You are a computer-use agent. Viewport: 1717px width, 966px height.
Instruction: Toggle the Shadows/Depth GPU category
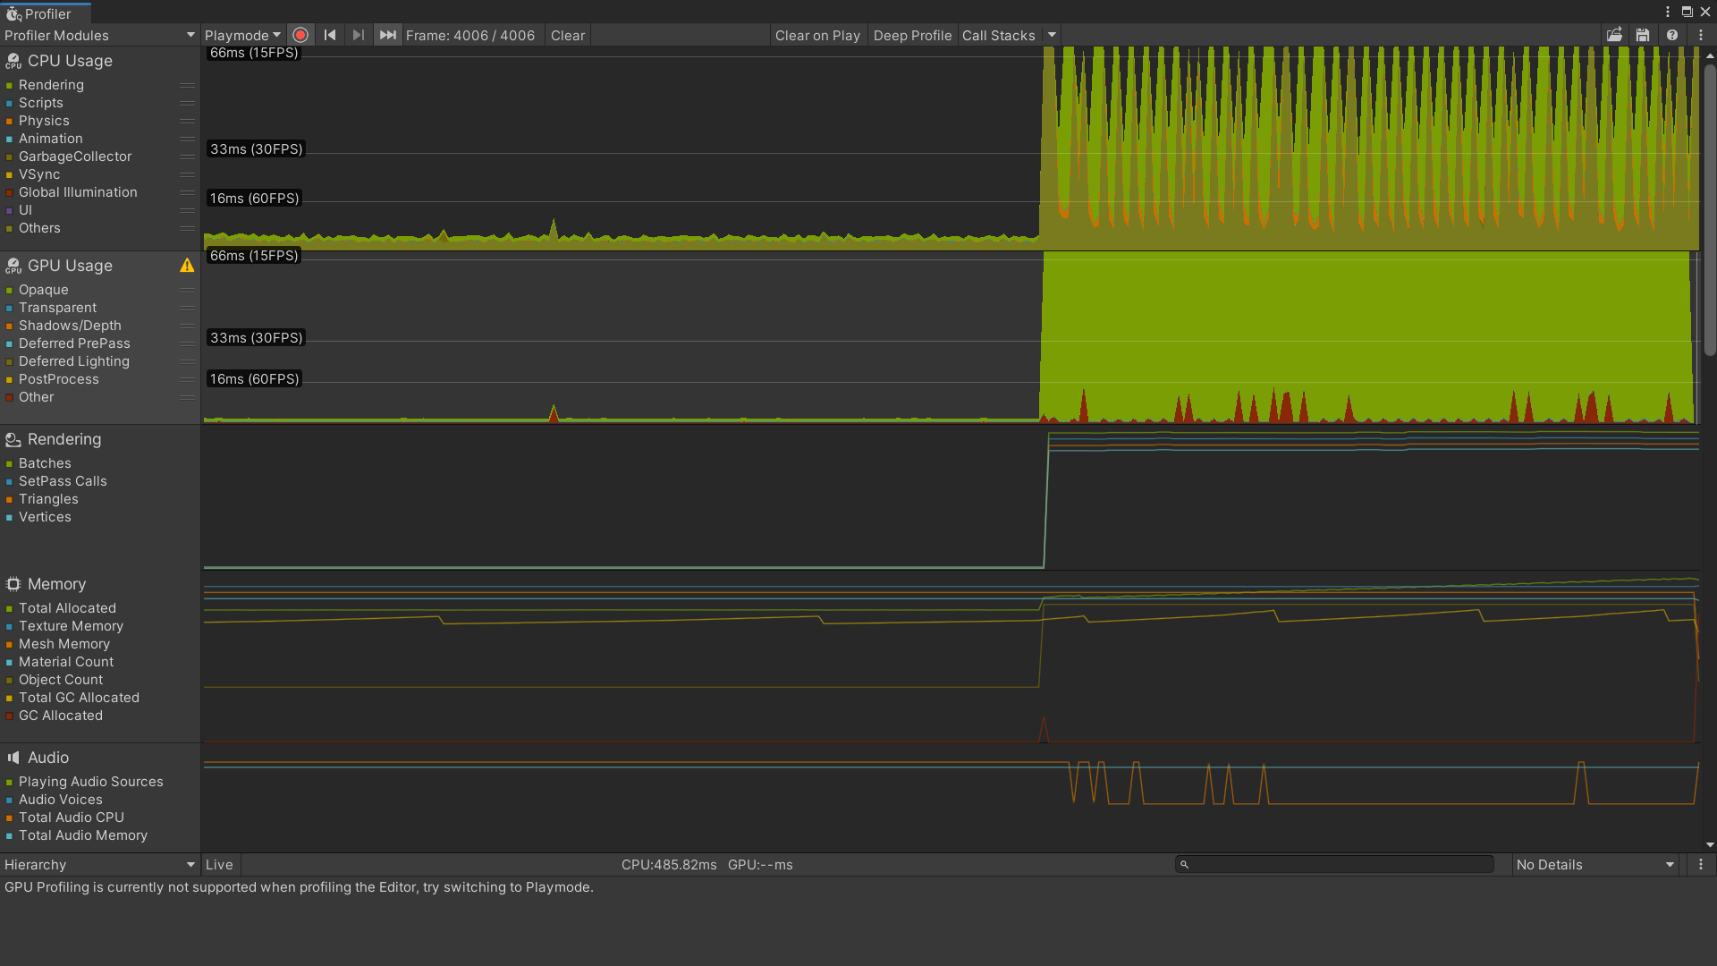click(70, 326)
